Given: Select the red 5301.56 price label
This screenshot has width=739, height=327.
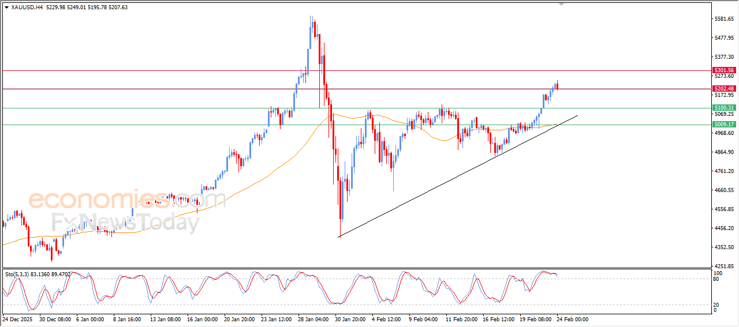Looking at the screenshot, I should (x=723, y=70).
